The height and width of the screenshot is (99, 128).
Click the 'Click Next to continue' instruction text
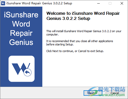coord(75,51)
